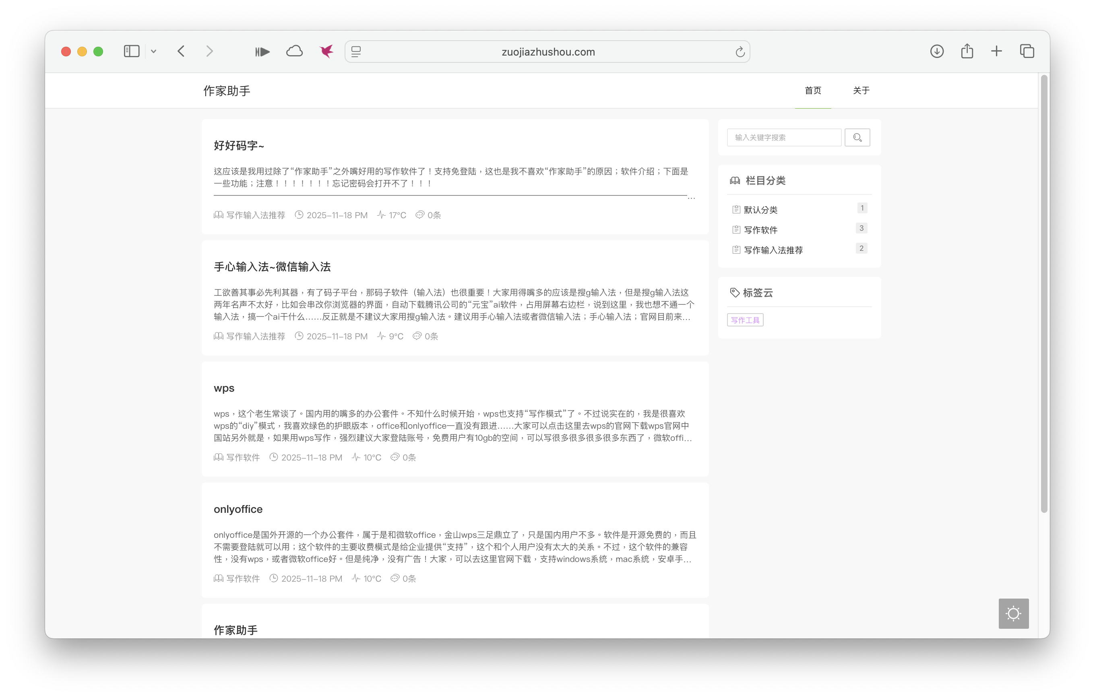
Task: Open the Downloads popover
Action: 937,51
